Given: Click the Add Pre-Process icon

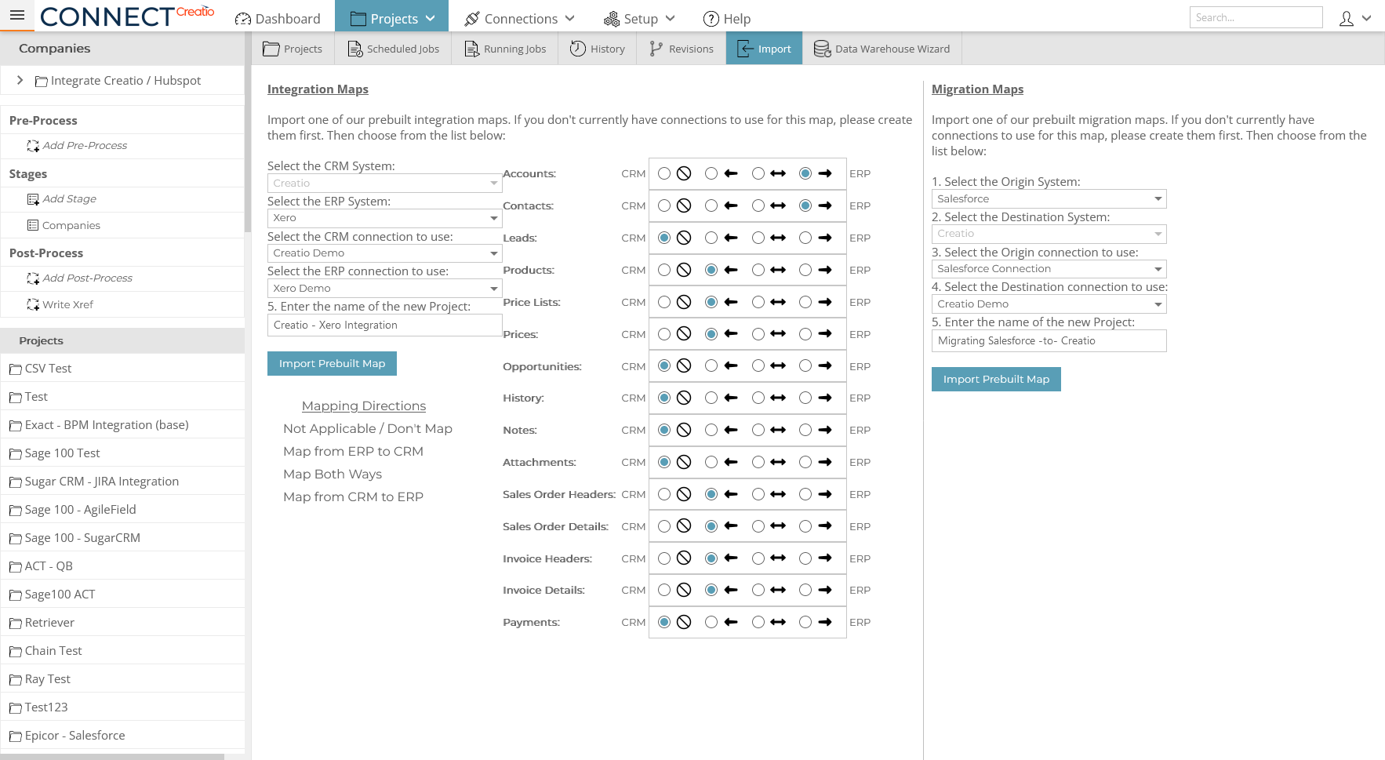Looking at the screenshot, I should coord(33,145).
